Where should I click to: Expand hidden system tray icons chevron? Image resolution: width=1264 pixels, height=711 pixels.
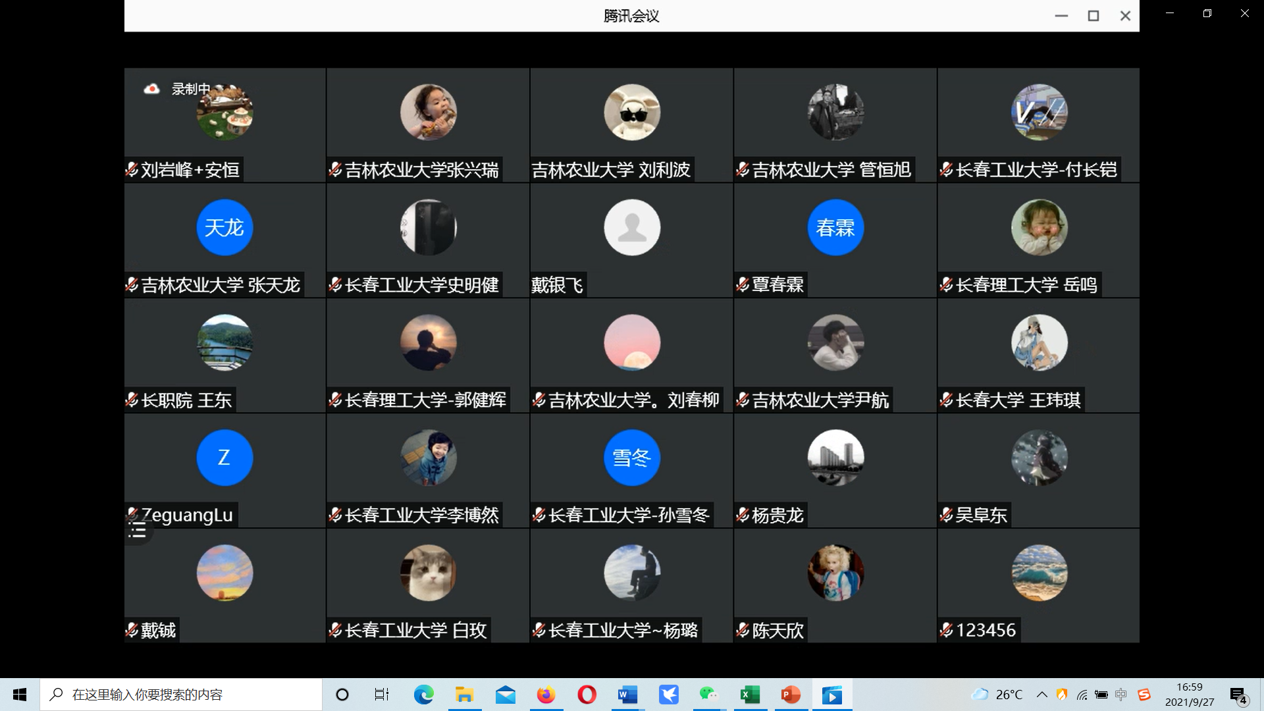point(1041,695)
